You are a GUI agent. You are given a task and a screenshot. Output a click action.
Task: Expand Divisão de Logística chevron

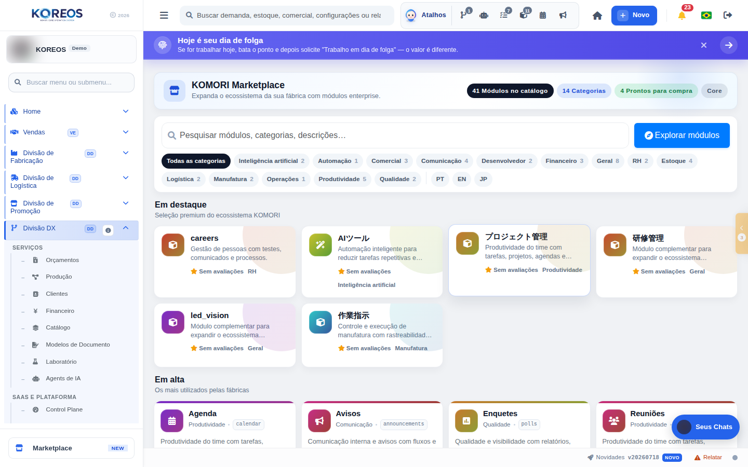pyautogui.click(x=126, y=178)
